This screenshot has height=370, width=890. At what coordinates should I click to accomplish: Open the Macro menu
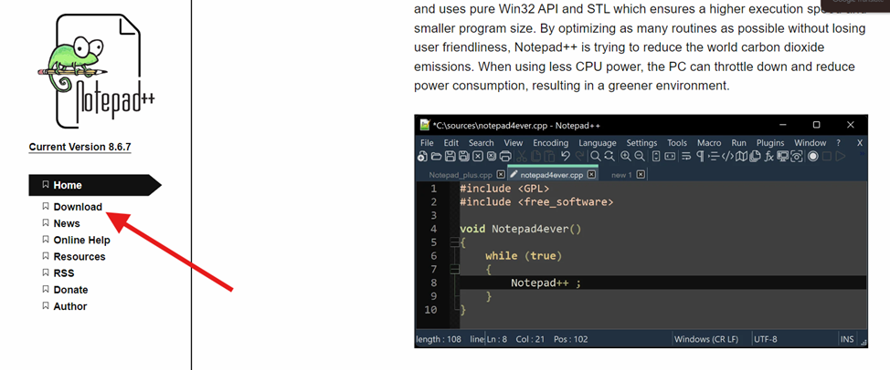coord(709,142)
